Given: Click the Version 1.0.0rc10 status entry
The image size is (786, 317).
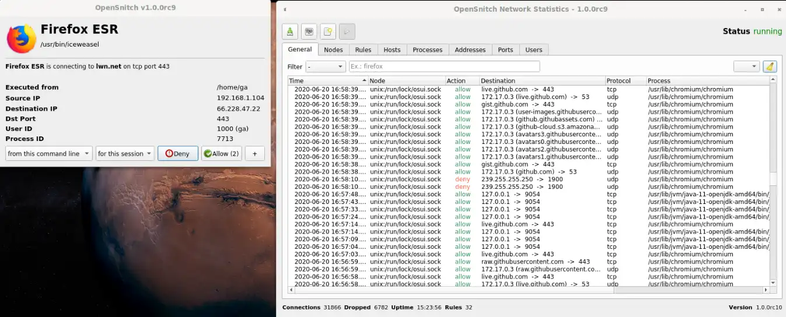Looking at the screenshot, I should coord(755,307).
